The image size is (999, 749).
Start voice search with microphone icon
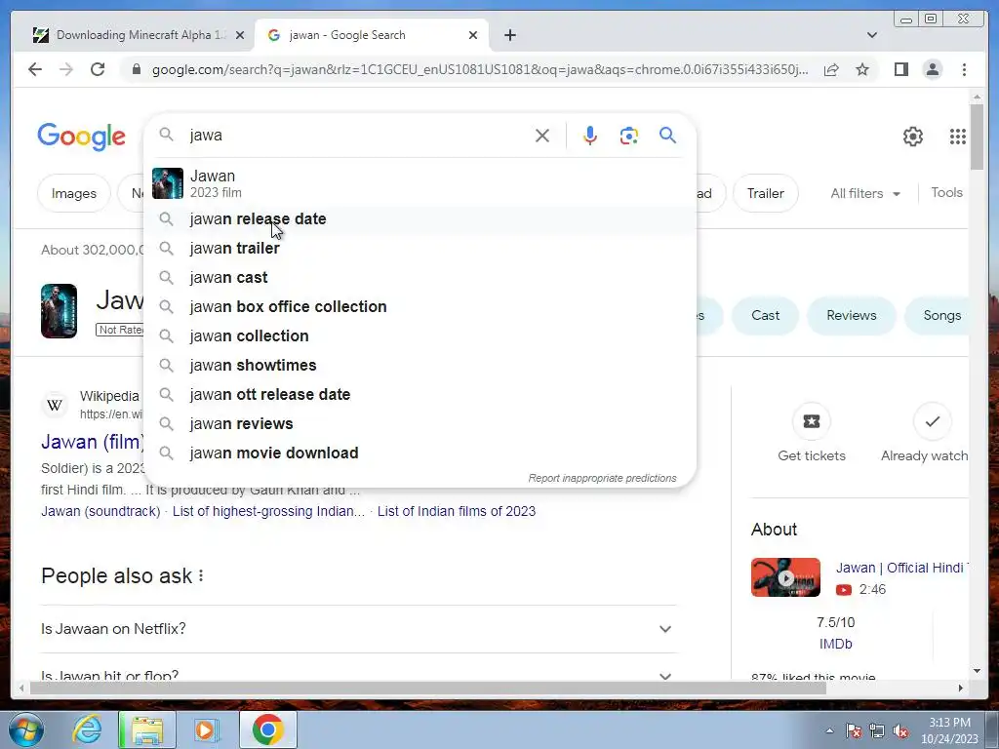(x=590, y=136)
